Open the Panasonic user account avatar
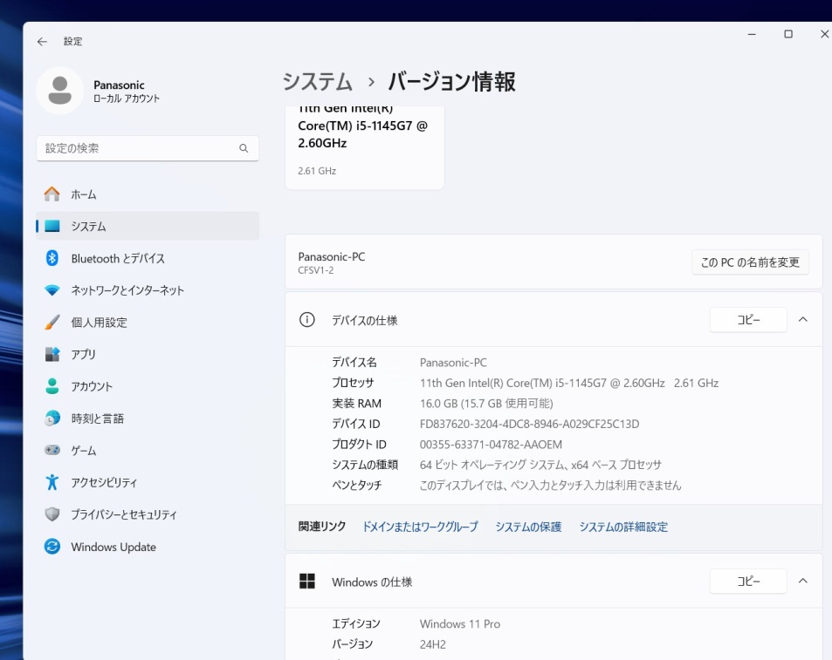This screenshot has width=832, height=660. pyautogui.click(x=60, y=91)
